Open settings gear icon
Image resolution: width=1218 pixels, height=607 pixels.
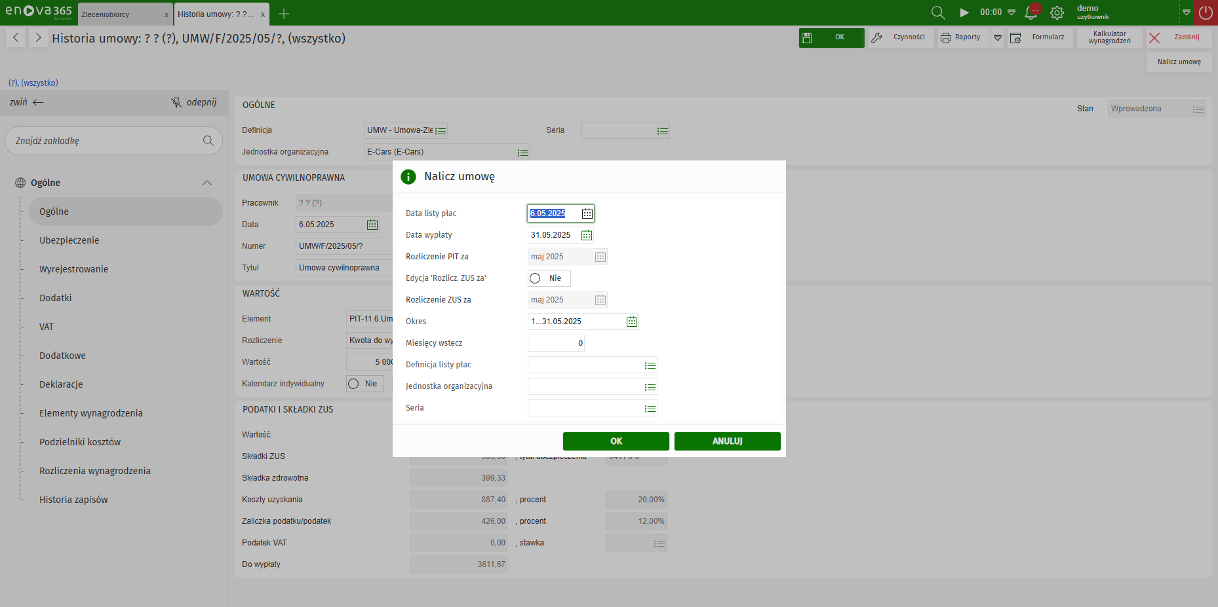[x=1057, y=12]
